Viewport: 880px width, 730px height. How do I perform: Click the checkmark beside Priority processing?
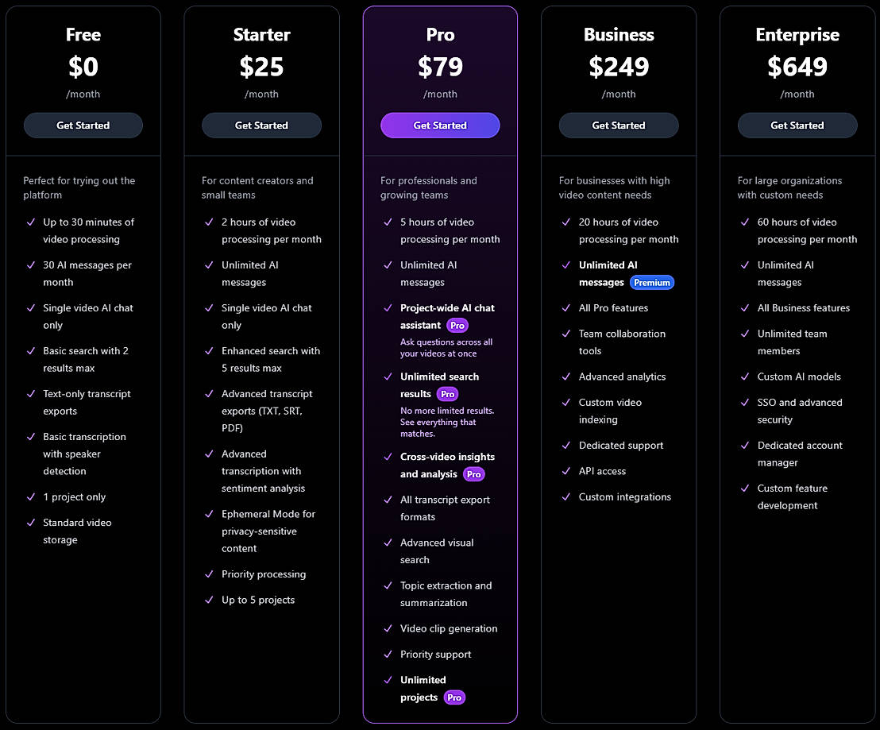tap(209, 574)
